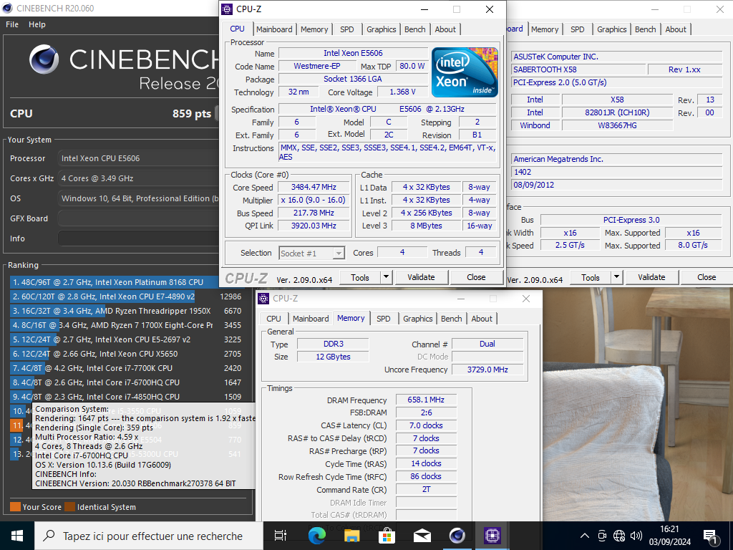733x550 pixels.
Task: Open the Cinebench File menu
Action: click(x=12, y=24)
